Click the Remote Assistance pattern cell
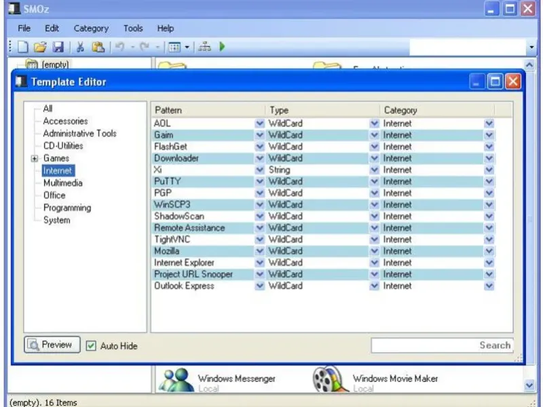This screenshot has width=543, height=407. 203,228
